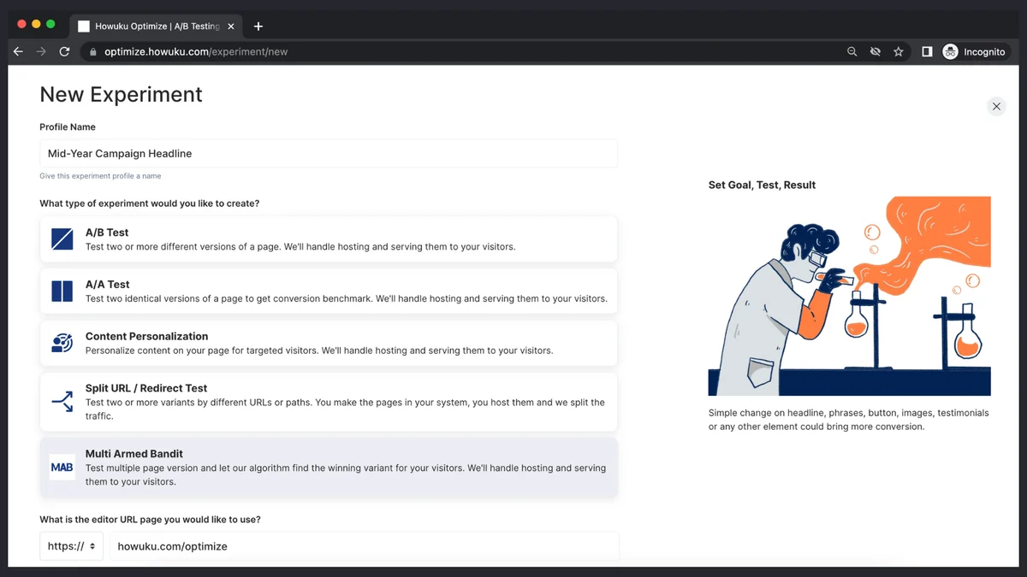This screenshot has height=577, width=1027.
Task: Click the 'Profile Name' label
Action: (68, 127)
